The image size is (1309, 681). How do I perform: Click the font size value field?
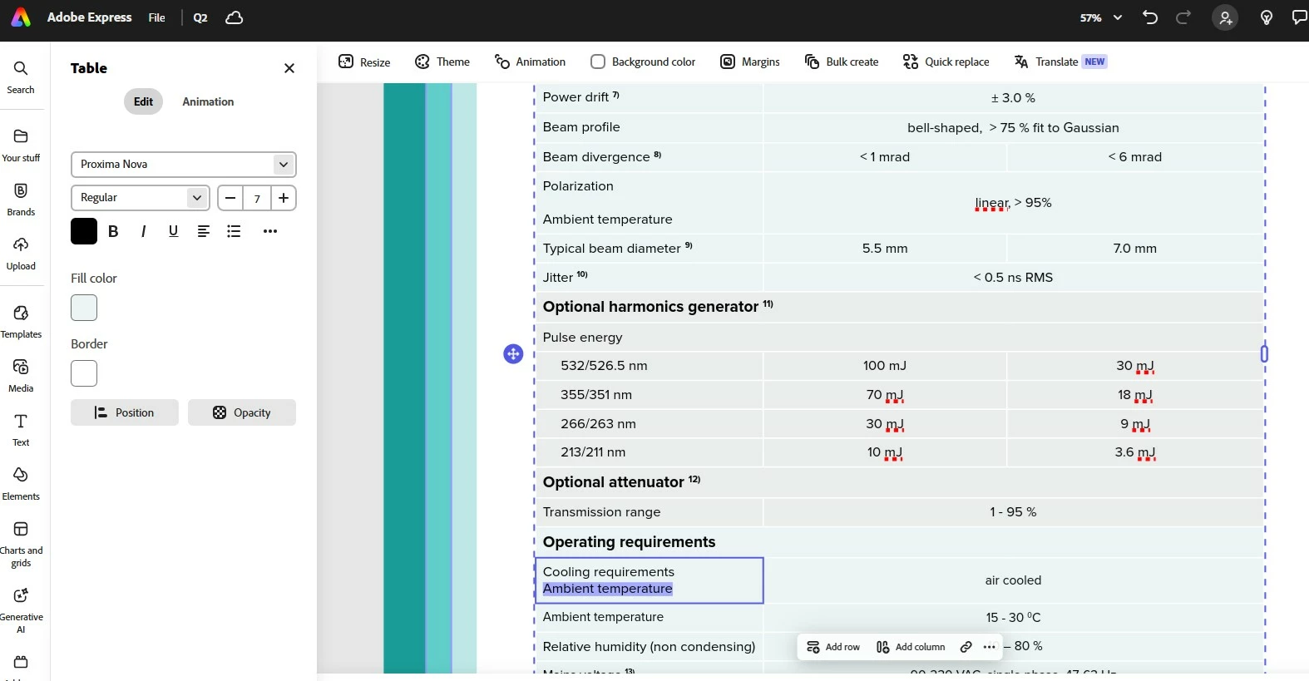[257, 198]
